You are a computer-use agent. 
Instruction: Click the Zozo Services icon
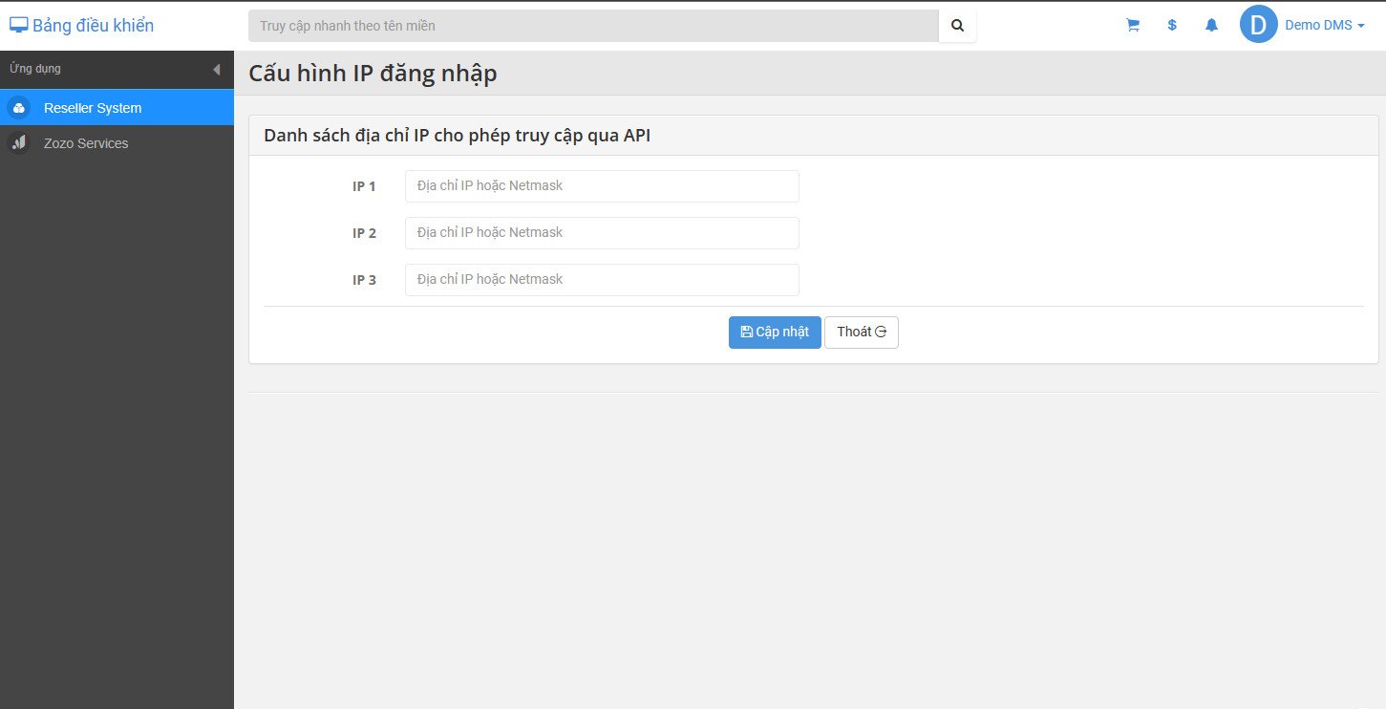[19, 143]
